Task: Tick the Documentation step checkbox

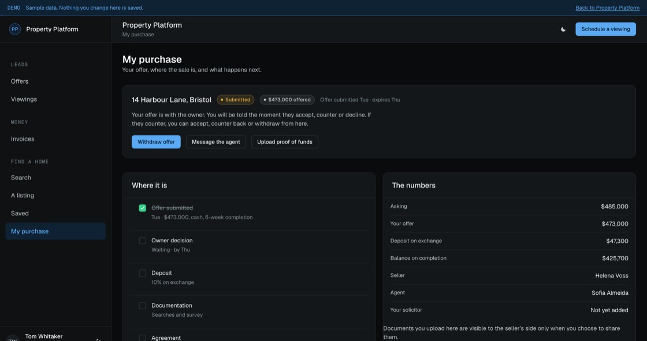Action: (x=142, y=306)
